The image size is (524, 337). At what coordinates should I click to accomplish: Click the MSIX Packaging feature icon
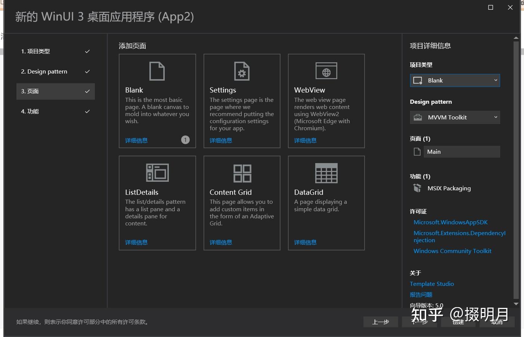coord(417,188)
